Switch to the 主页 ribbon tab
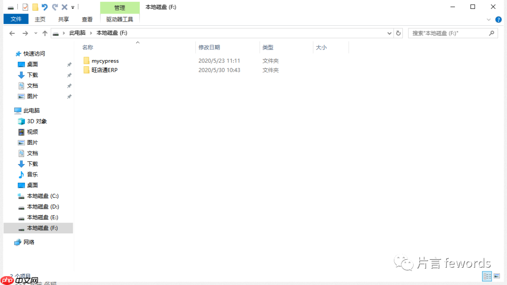Screen dimensions: 507x285 coord(40,19)
